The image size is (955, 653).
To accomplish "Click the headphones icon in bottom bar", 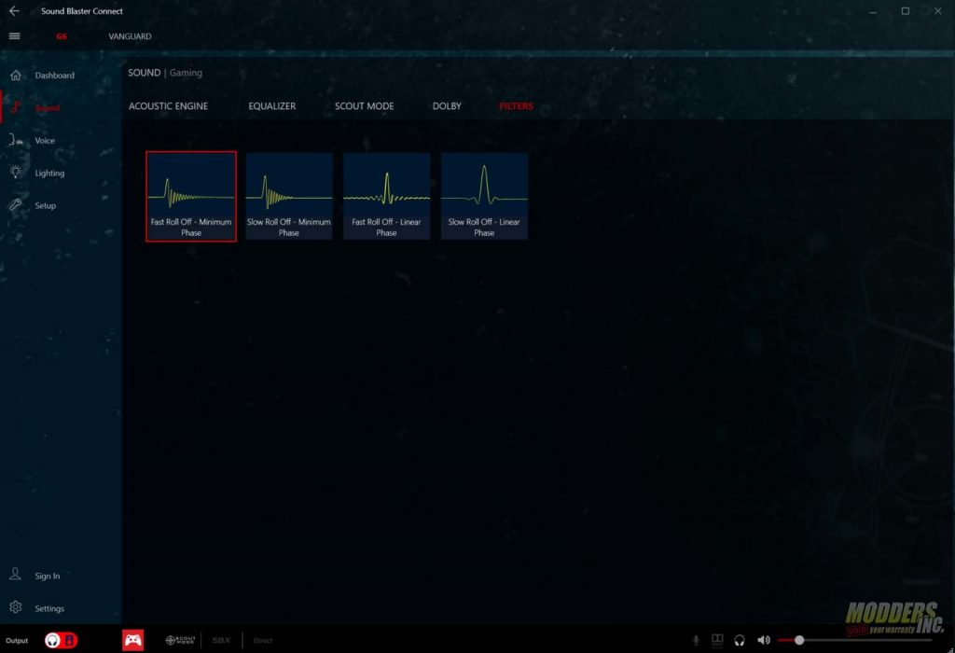I will coord(740,640).
